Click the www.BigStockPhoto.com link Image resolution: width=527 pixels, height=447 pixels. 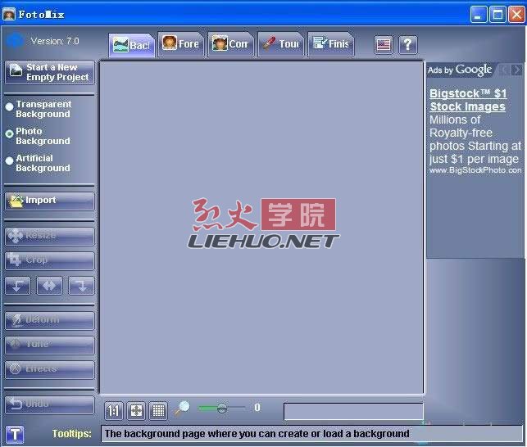[x=475, y=170]
